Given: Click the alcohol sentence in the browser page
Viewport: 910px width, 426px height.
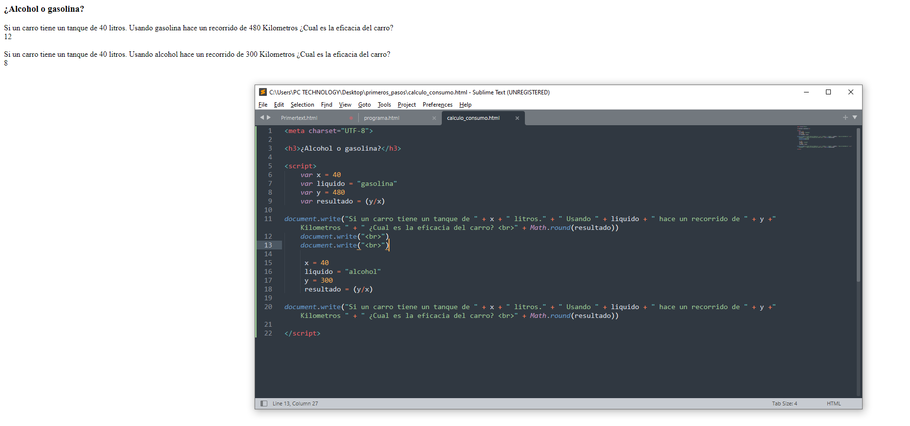Looking at the screenshot, I should (x=197, y=54).
